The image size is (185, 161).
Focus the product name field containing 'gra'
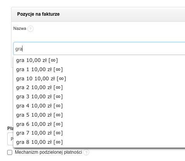click(99, 49)
